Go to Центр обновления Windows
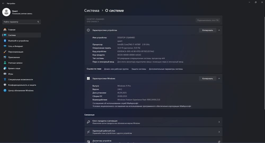Image resolution: width=265 pixels, height=143 pixels. click(x=21, y=90)
